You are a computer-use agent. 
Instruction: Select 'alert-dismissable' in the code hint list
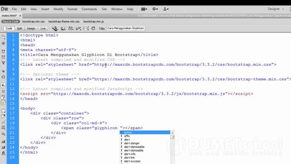click(x=145, y=147)
